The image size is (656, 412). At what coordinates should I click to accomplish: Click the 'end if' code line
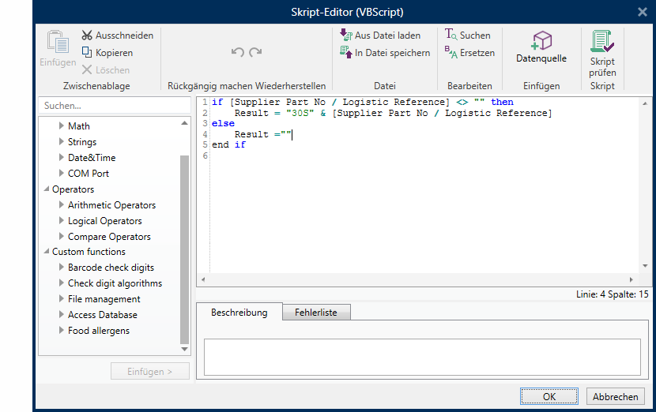(229, 144)
